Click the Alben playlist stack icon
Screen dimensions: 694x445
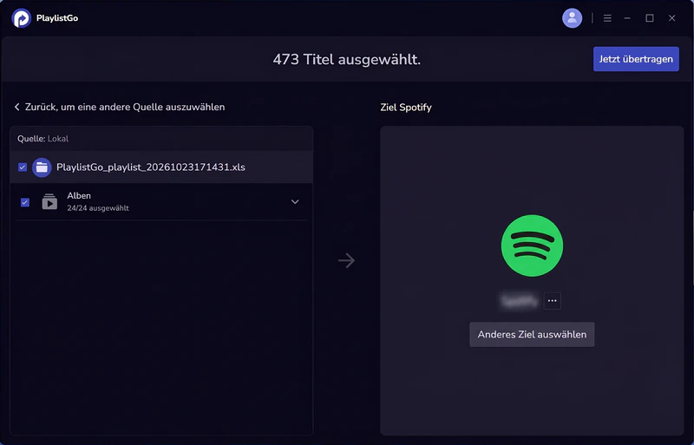[x=49, y=202]
